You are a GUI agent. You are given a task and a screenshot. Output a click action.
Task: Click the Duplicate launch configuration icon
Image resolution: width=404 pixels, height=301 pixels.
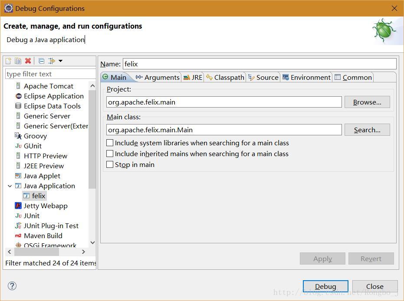click(x=18, y=61)
